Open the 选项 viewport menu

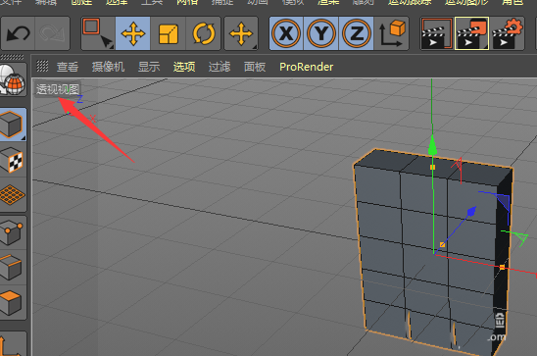(184, 67)
